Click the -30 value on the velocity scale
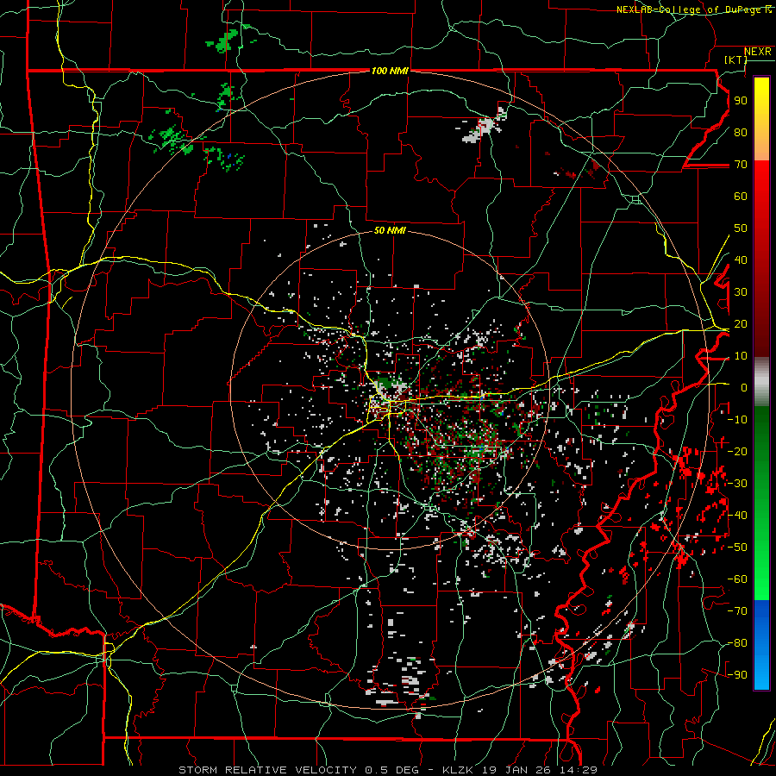Viewport: 776px width, 776px height. coord(737,484)
